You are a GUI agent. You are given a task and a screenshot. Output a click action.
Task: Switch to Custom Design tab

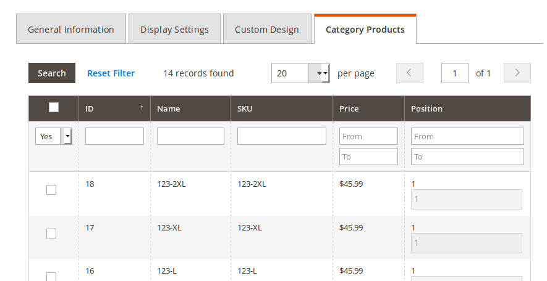point(267,29)
